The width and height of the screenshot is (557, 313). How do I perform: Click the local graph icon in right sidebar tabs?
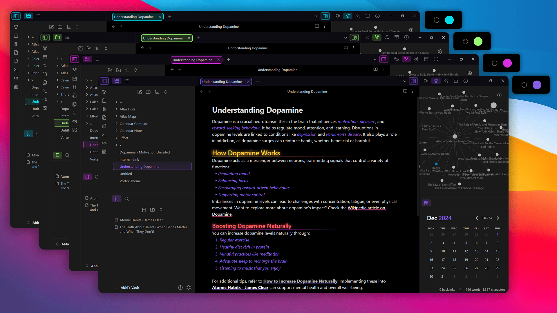point(436,81)
